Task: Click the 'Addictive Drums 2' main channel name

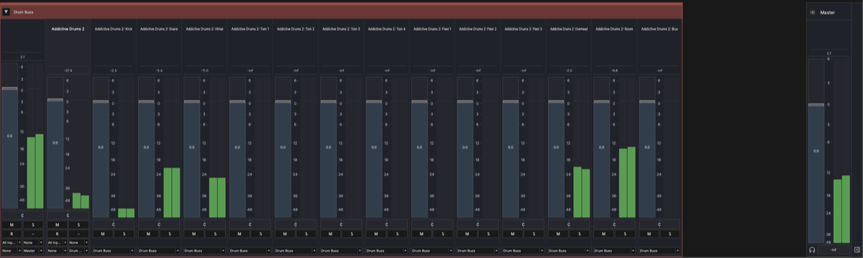Action: pos(68,29)
